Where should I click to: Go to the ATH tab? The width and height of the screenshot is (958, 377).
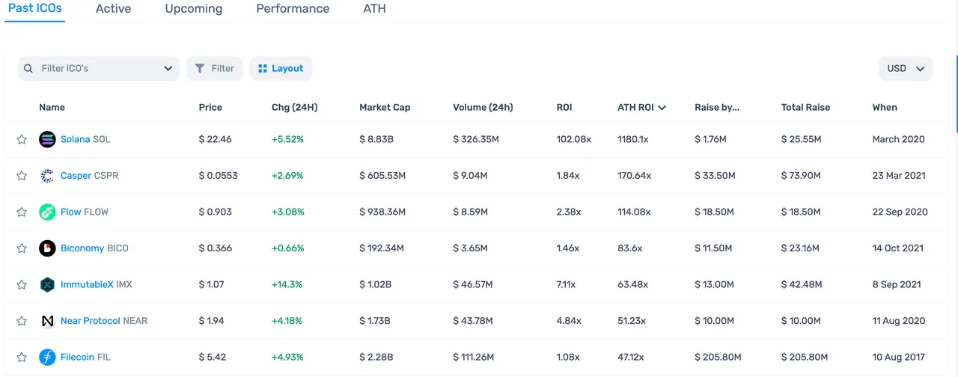[x=374, y=8]
